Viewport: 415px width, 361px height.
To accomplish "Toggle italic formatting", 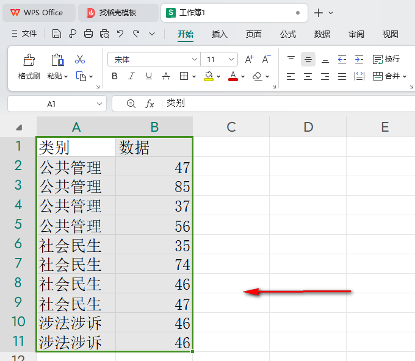I will tap(132, 76).
